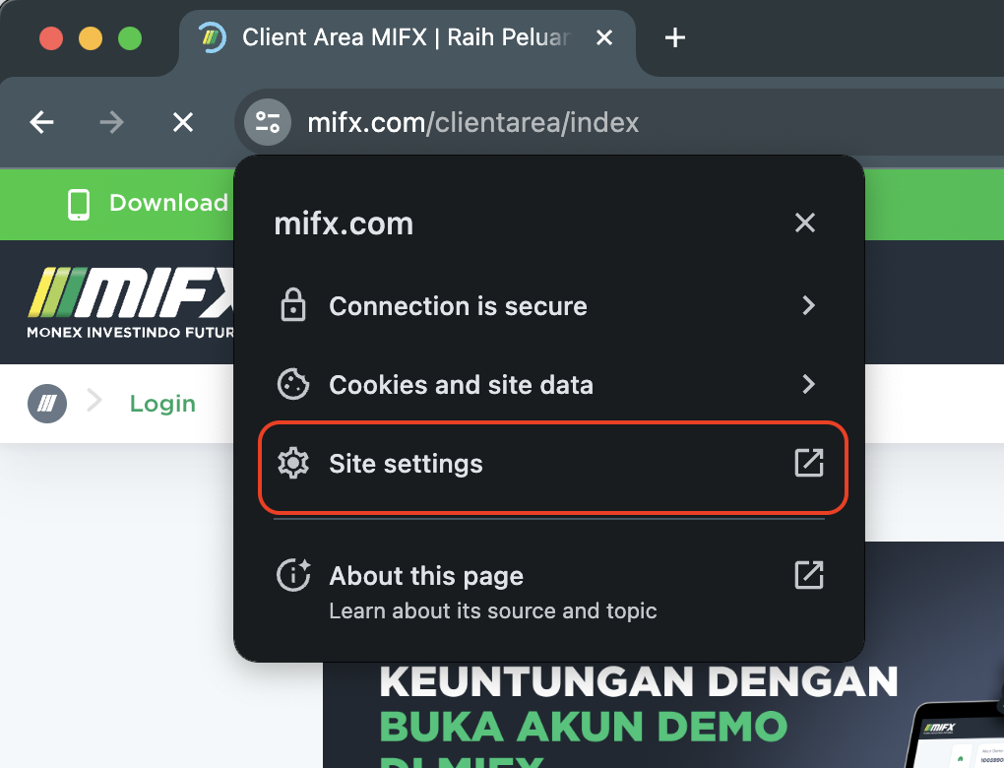Close the mifx.com site info popup
The image size is (1004, 768).
click(x=804, y=223)
